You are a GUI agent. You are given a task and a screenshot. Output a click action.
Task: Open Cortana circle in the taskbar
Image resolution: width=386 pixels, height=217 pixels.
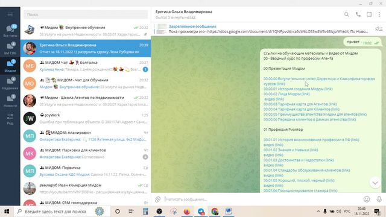[118, 212]
